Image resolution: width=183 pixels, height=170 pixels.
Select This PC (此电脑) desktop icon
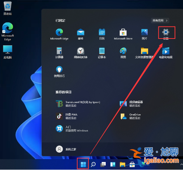point(7,52)
